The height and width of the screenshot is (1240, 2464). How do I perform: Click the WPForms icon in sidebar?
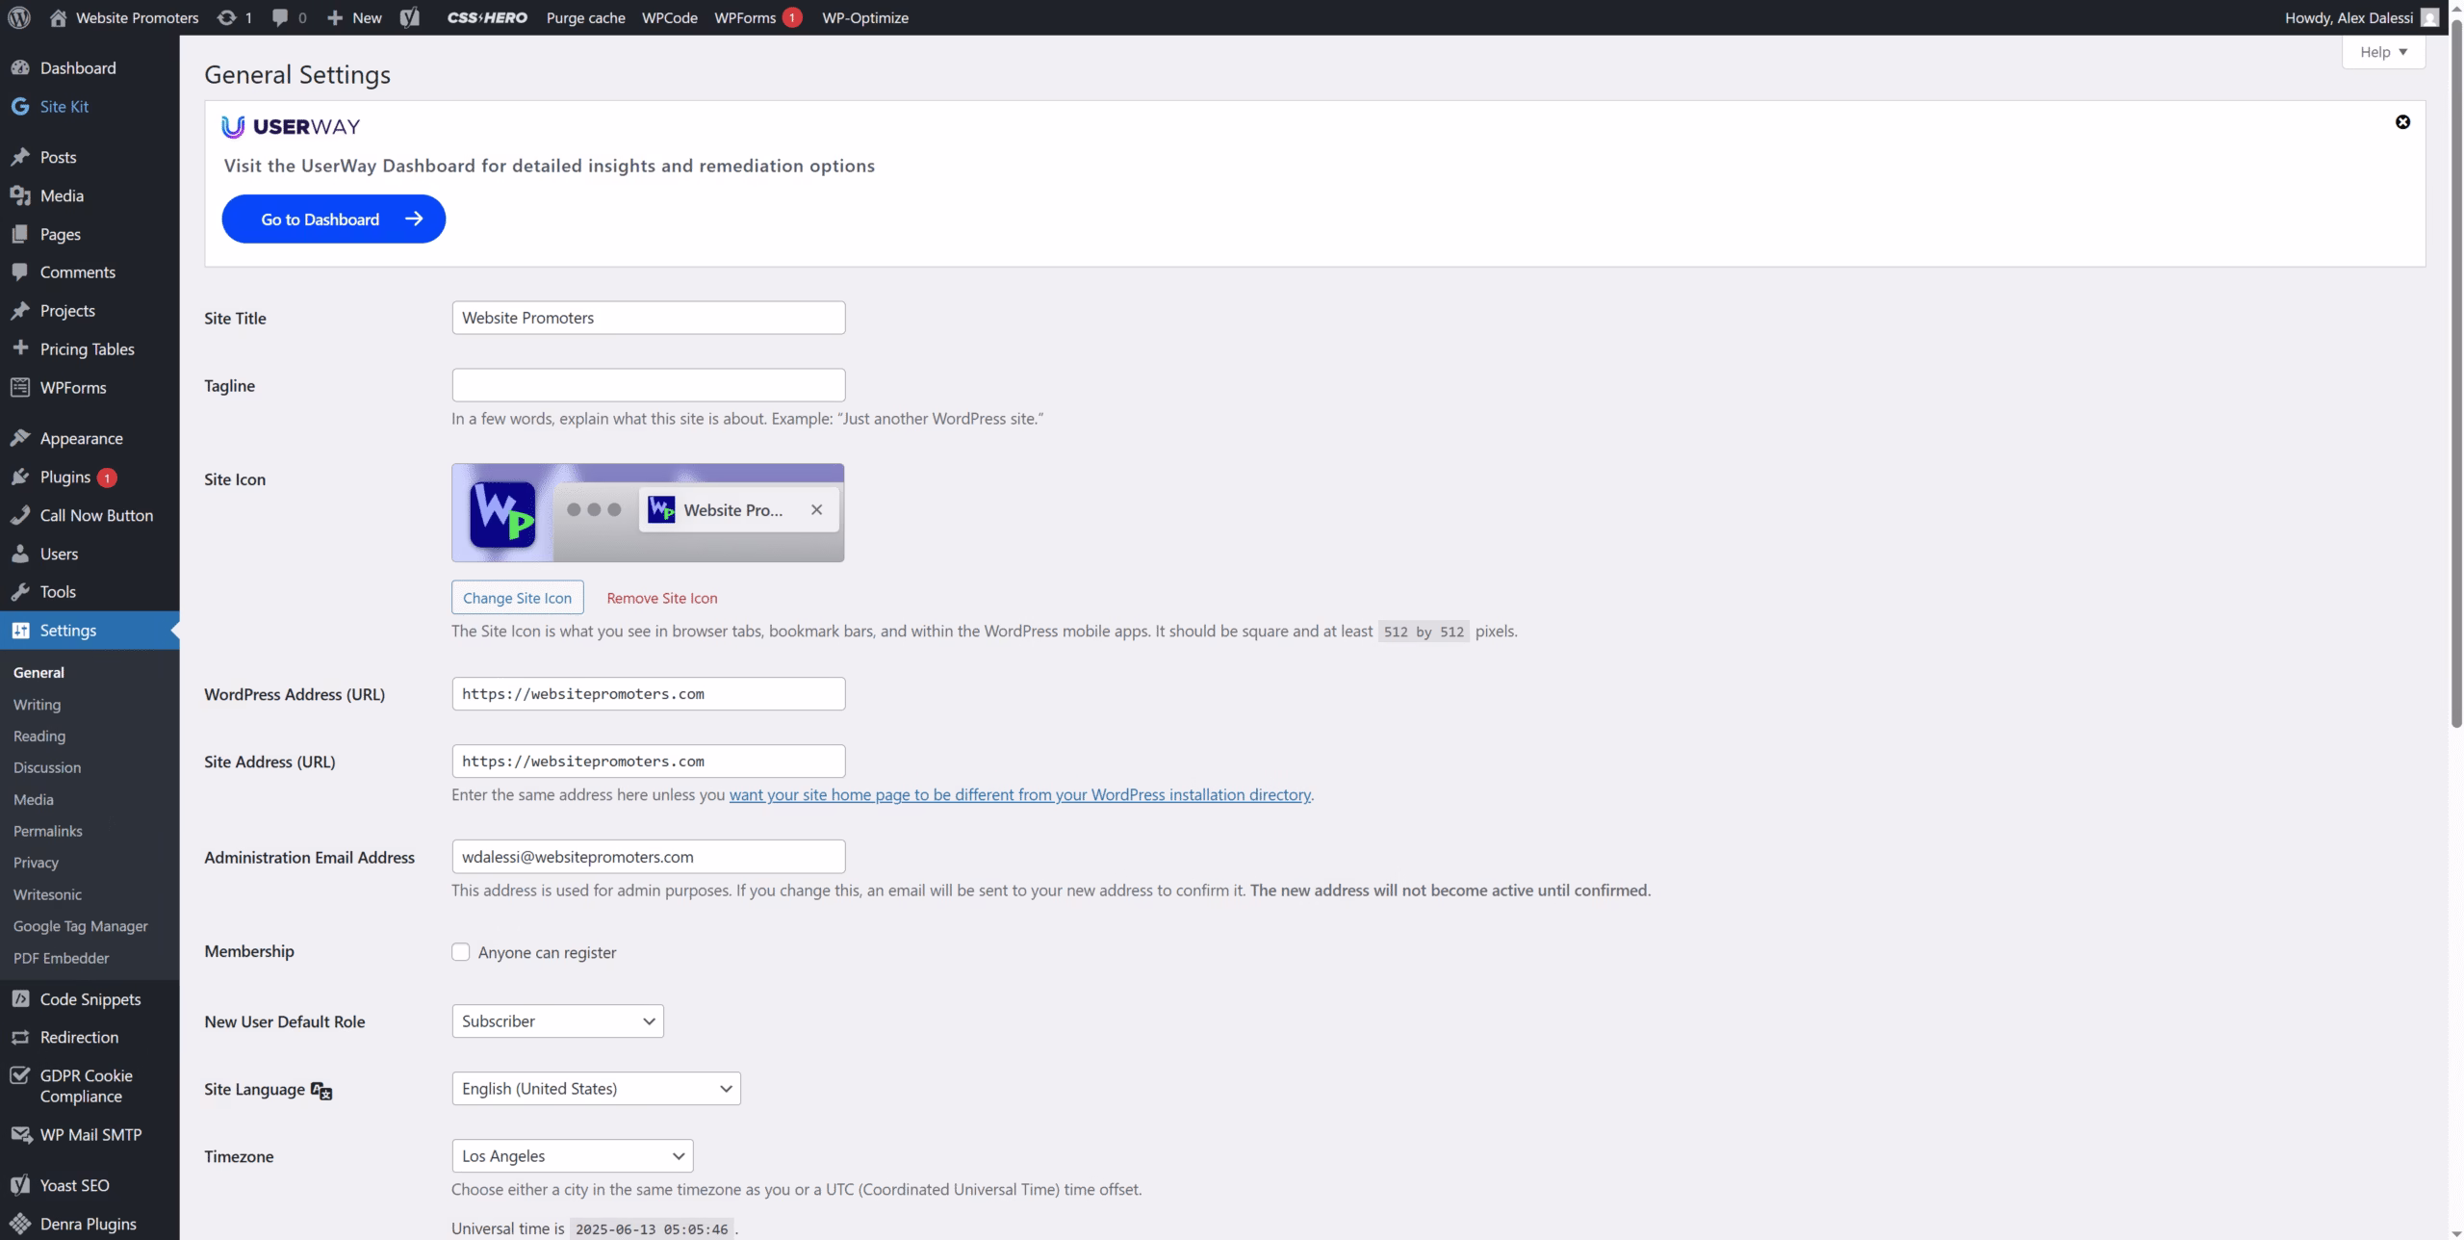(x=20, y=387)
